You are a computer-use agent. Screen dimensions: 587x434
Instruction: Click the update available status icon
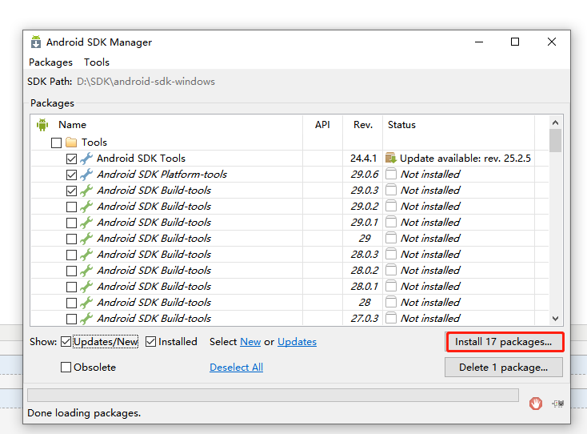coord(390,159)
